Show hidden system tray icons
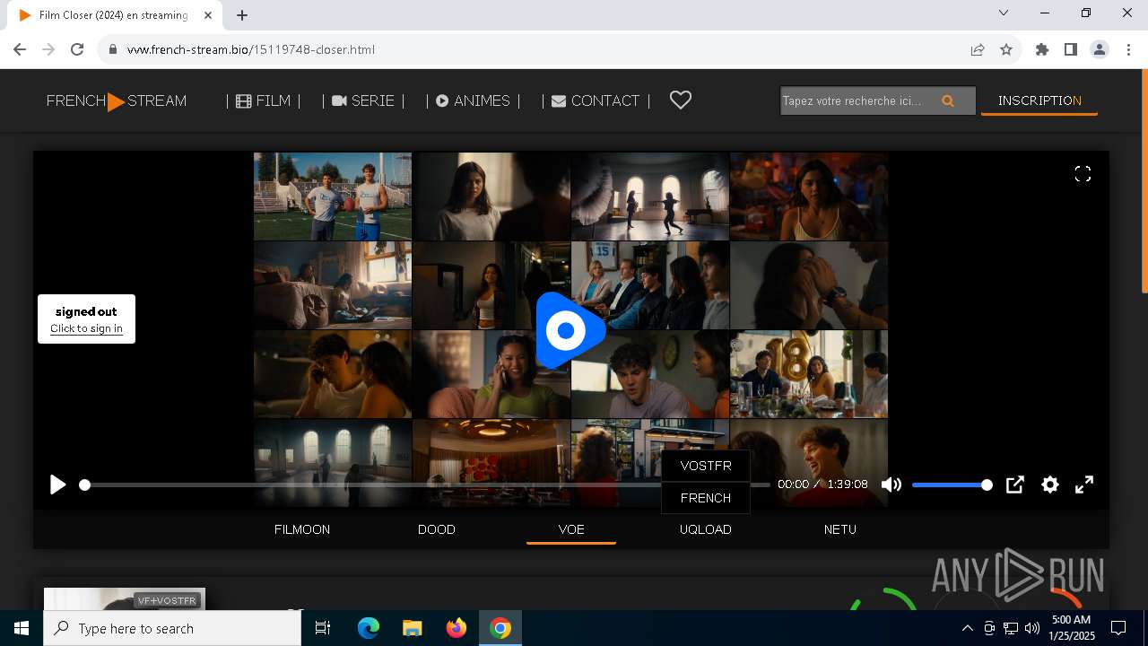The height and width of the screenshot is (646, 1148). tap(967, 628)
